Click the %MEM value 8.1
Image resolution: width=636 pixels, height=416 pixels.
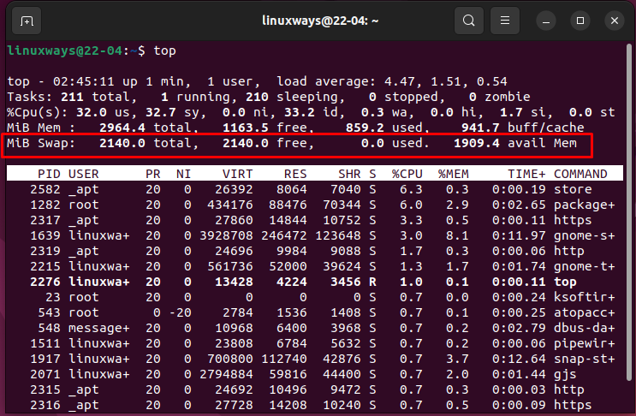point(458,235)
